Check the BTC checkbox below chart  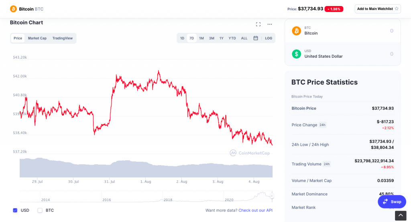pyautogui.click(x=40, y=210)
